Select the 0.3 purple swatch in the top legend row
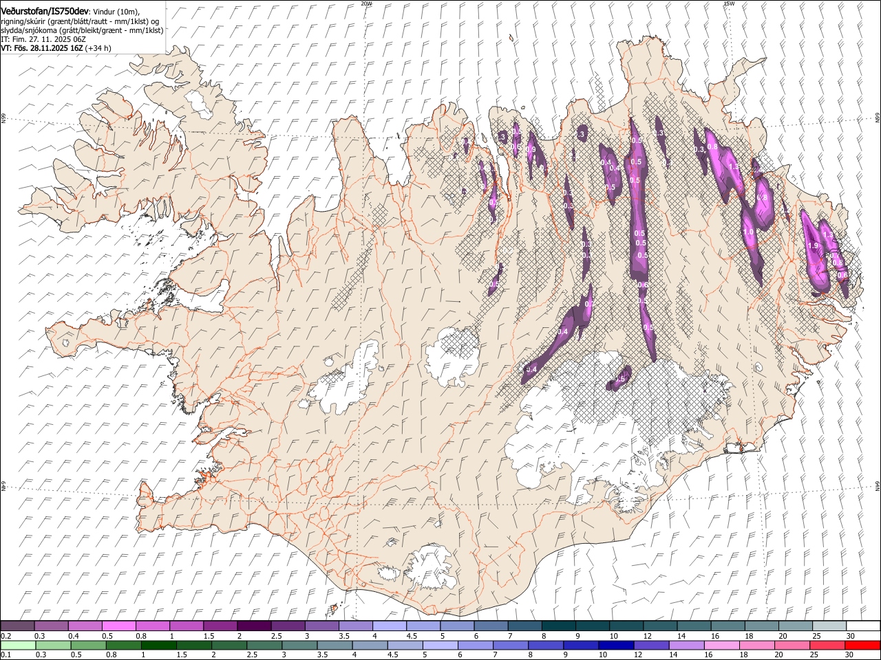The image size is (881, 660). [52, 626]
